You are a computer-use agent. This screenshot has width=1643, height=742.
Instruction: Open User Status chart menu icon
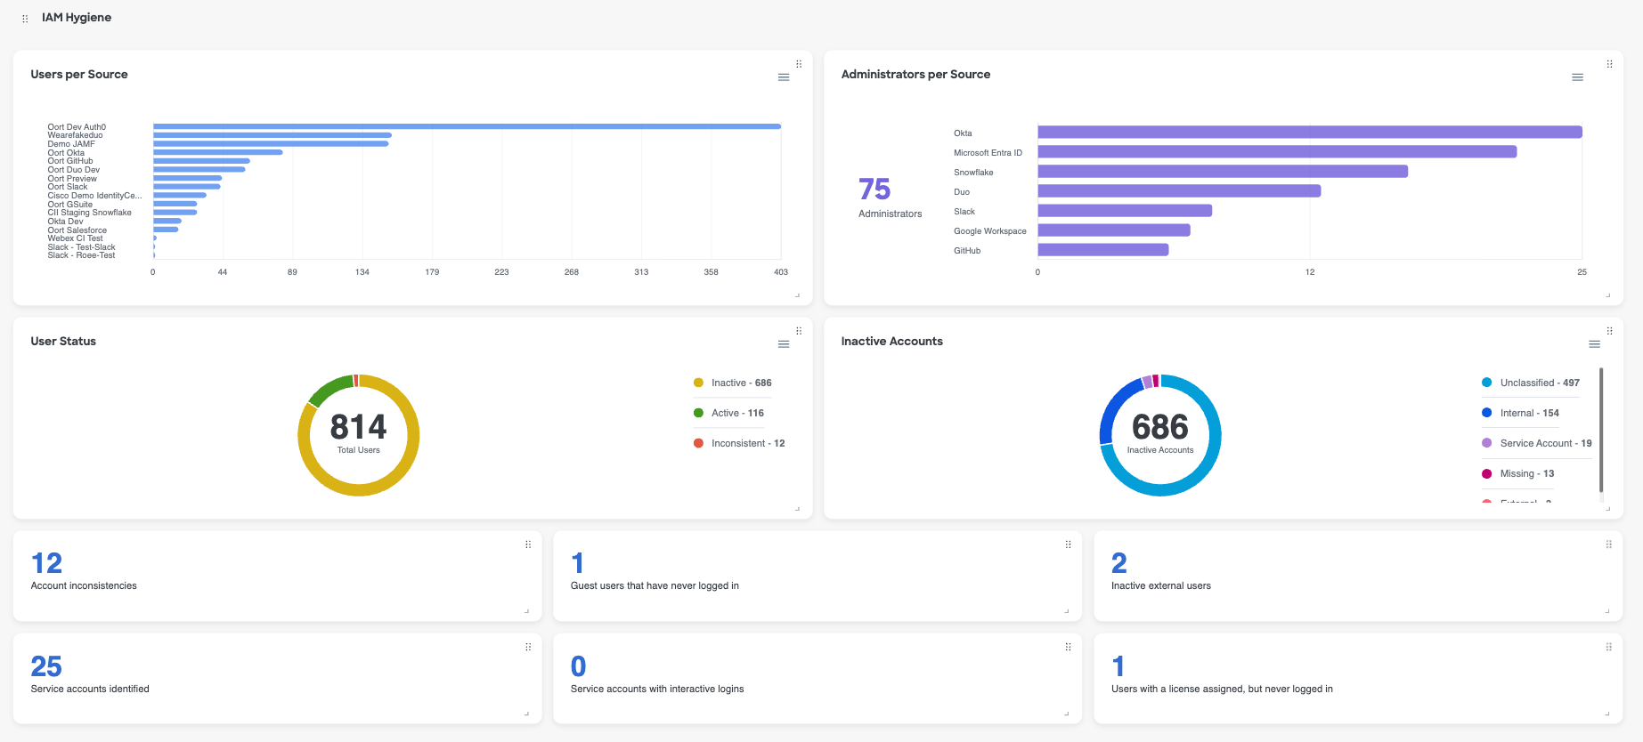tap(784, 344)
